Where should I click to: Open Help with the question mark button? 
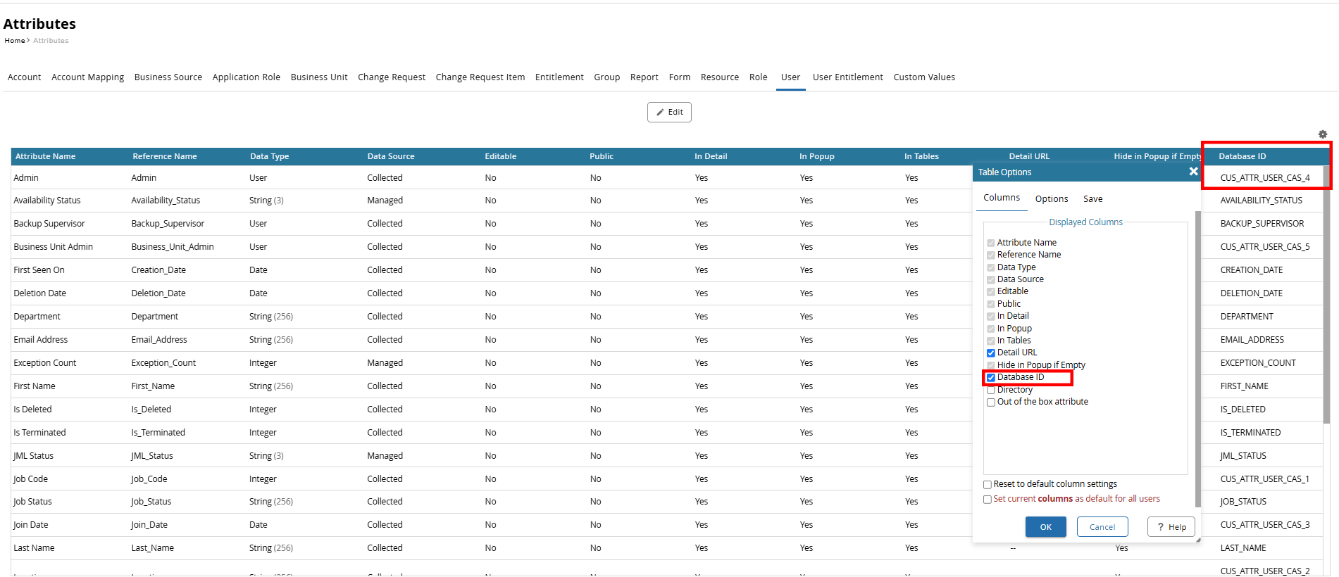(x=1171, y=527)
